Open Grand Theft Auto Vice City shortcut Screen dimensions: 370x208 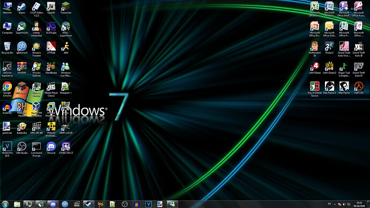344,49
